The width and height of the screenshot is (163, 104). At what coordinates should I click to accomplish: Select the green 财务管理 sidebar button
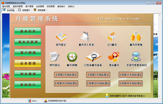click(28, 74)
